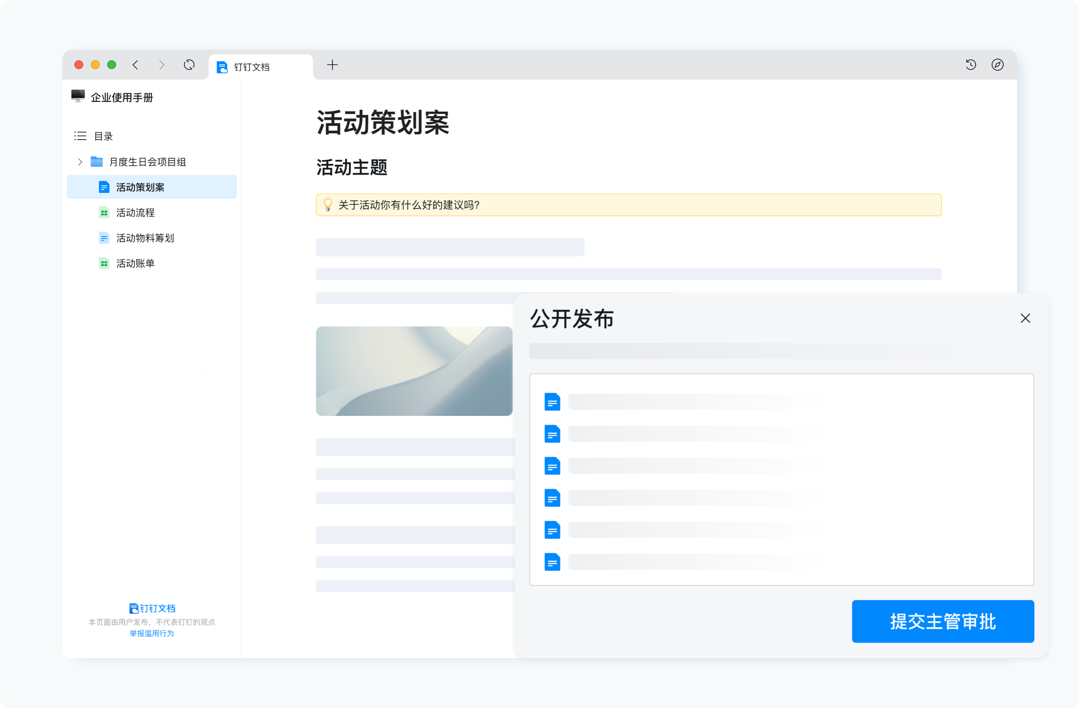Click the first blue document icon in 公开发布 list
The width and height of the screenshot is (1079, 708).
(x=552, y=402)
